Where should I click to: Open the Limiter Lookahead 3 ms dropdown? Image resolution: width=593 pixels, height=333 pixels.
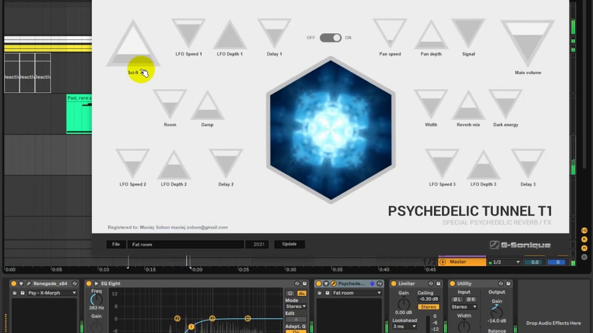coord(404,327)
